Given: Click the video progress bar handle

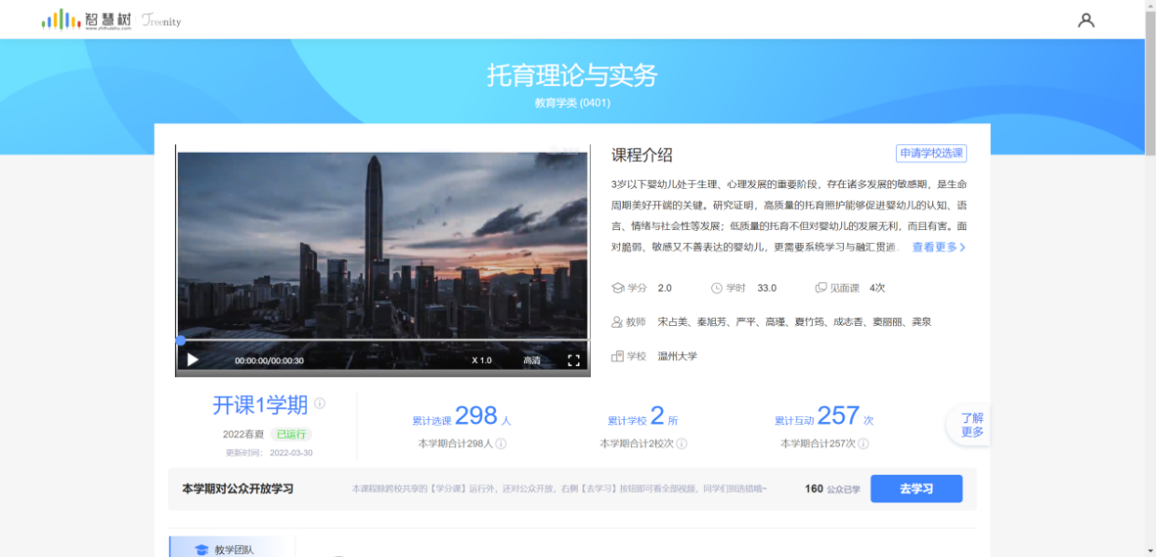Looking at the screenshot, I should [181, 341].
